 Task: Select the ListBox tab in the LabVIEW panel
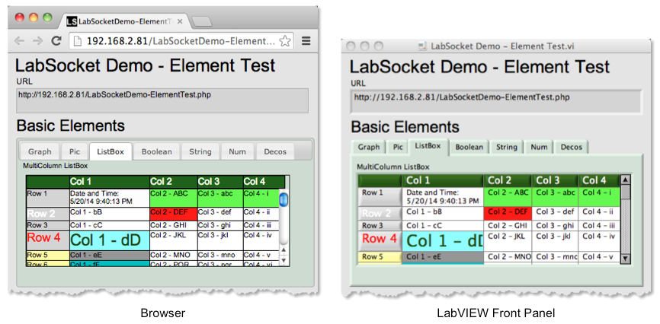point(428,146)
